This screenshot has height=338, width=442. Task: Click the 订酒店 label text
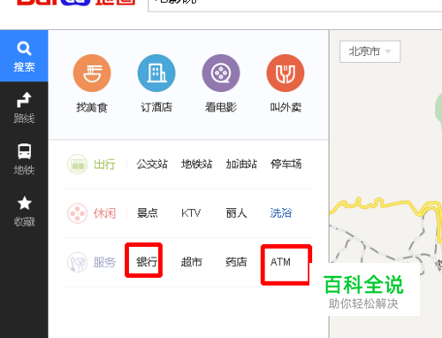point(156,107)
